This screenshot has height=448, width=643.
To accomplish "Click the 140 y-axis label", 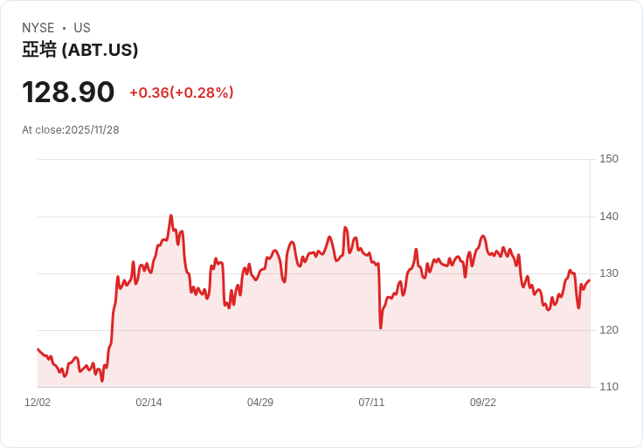I will (x=609, y=217).
